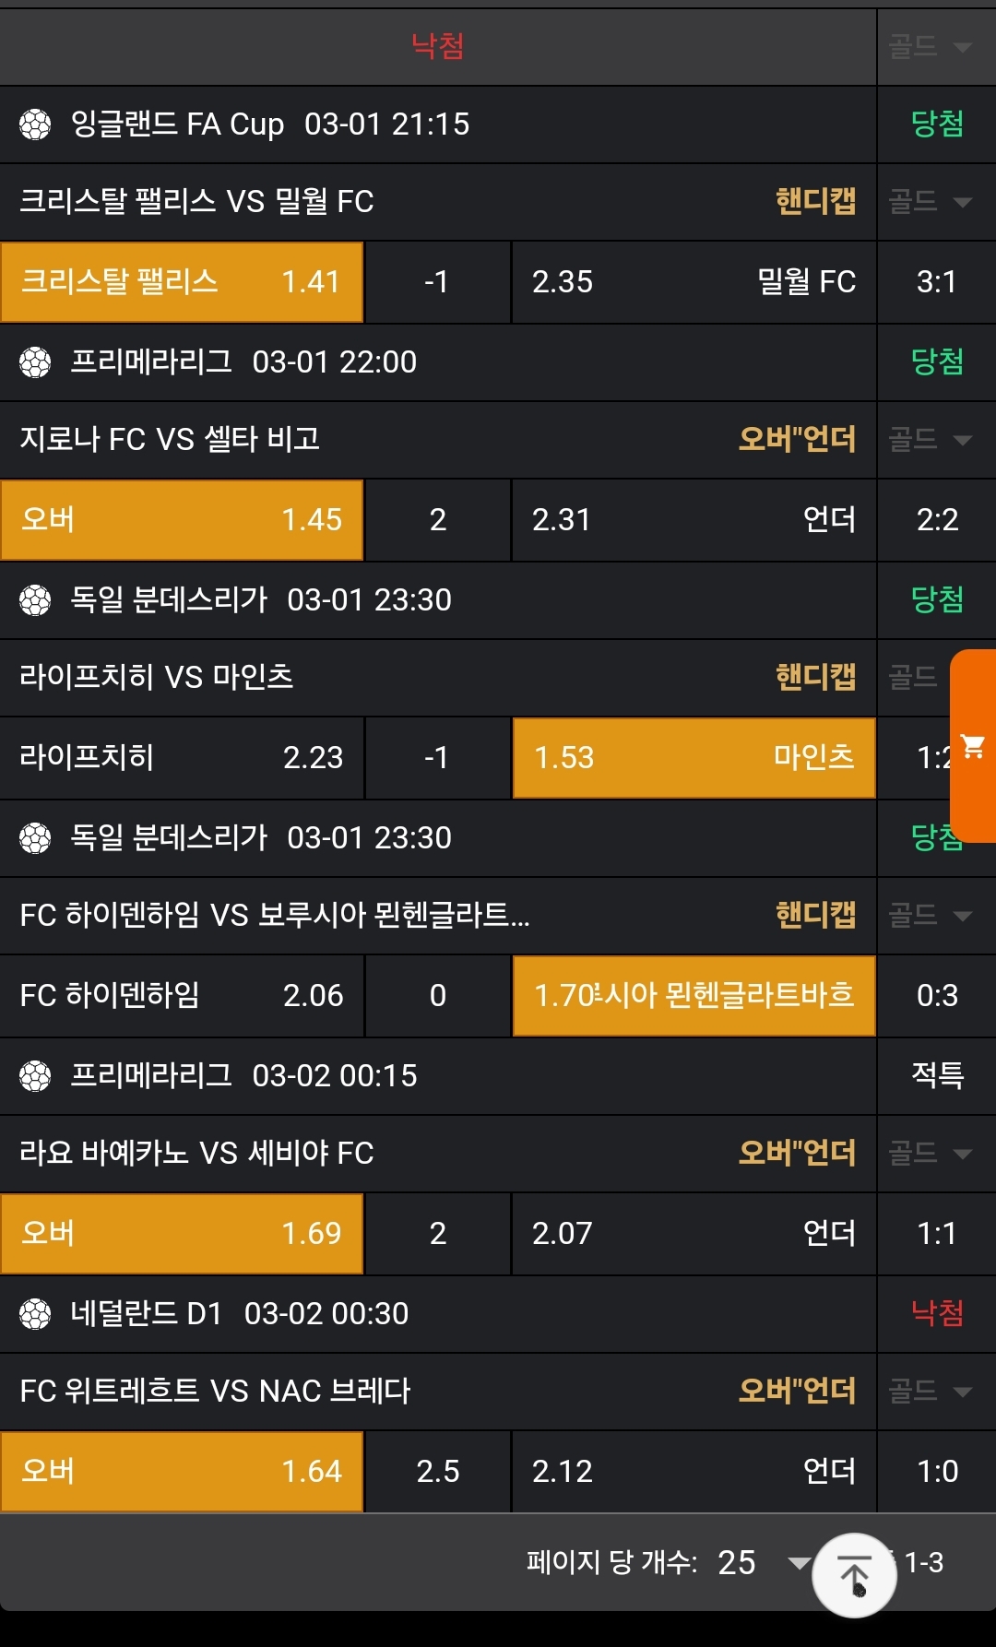
Task: Open 골드 dropdown for 크리스탈 팰리스 match
Action: click(x=931, y=202)
